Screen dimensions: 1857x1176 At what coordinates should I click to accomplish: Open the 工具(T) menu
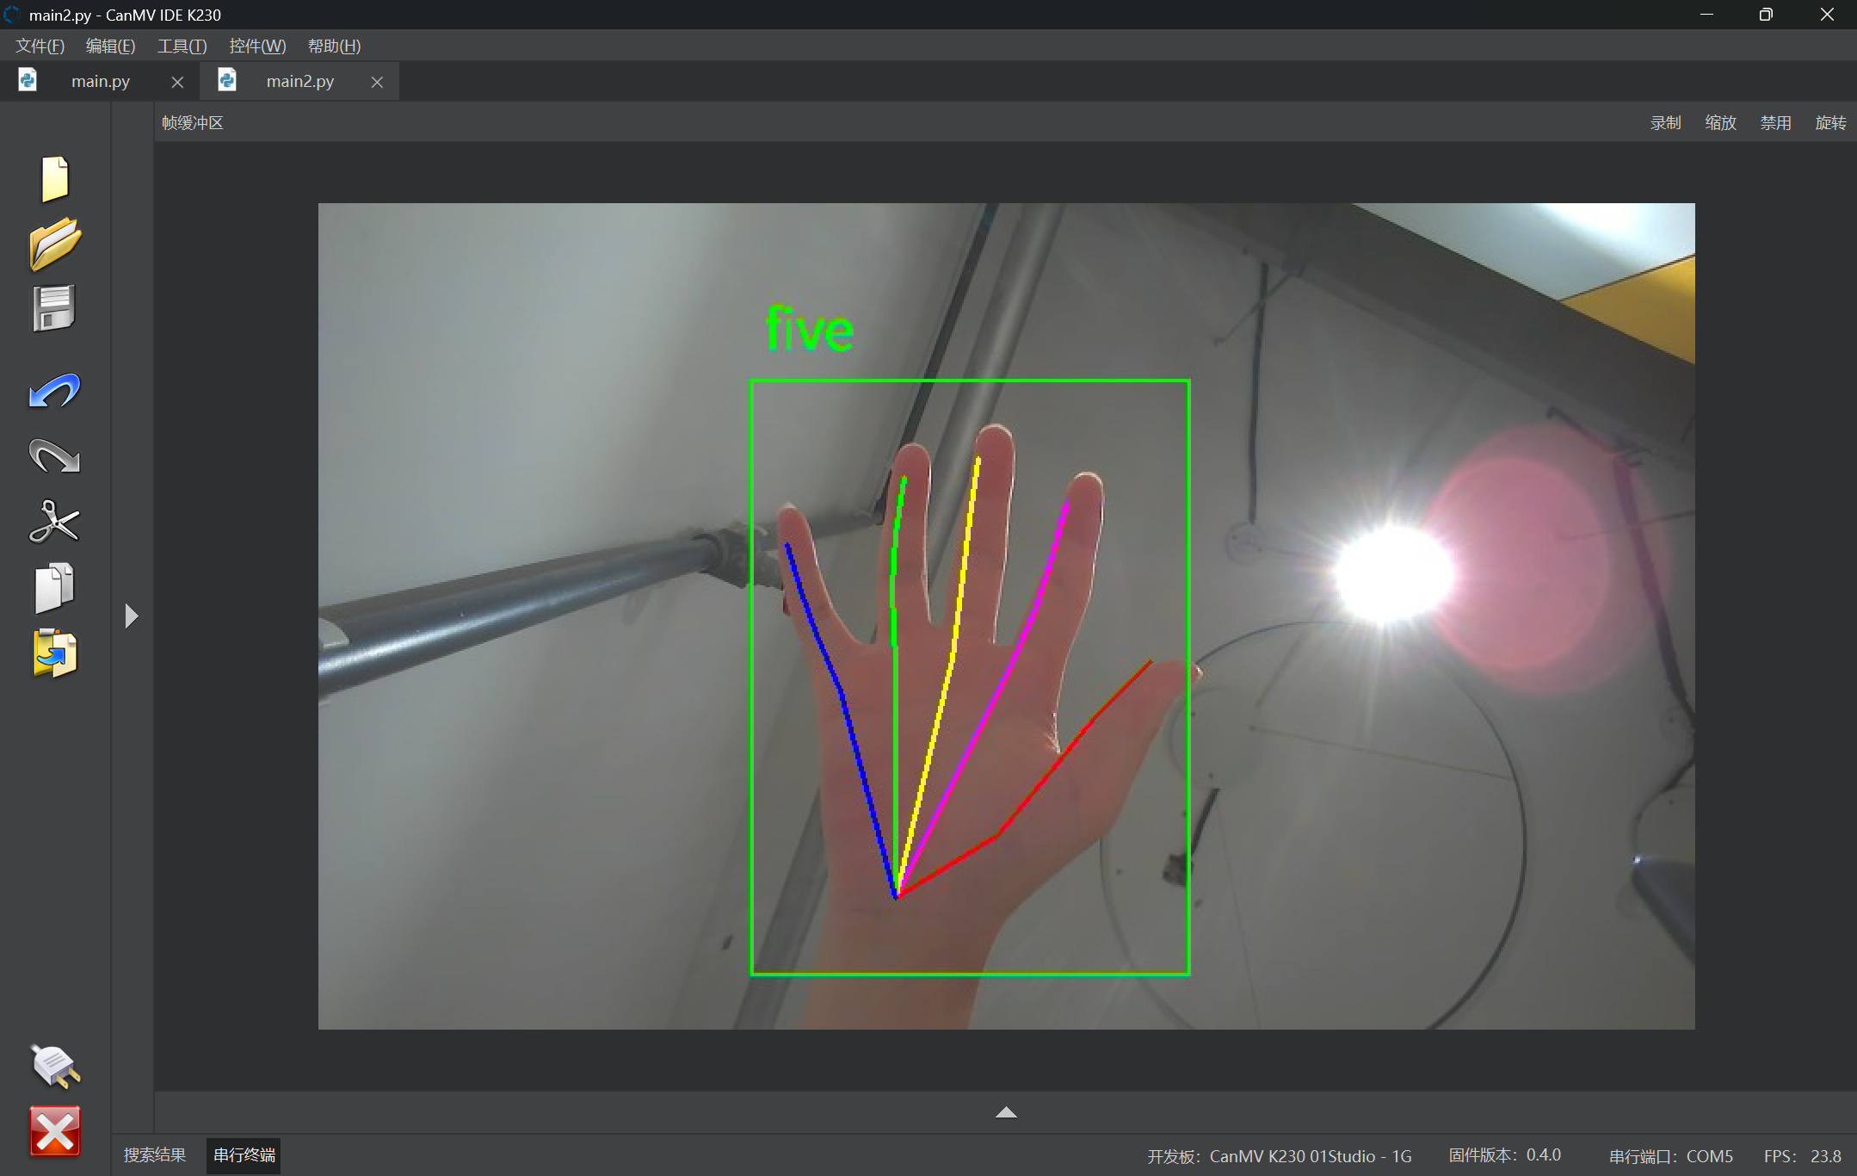tap(182, 46)
